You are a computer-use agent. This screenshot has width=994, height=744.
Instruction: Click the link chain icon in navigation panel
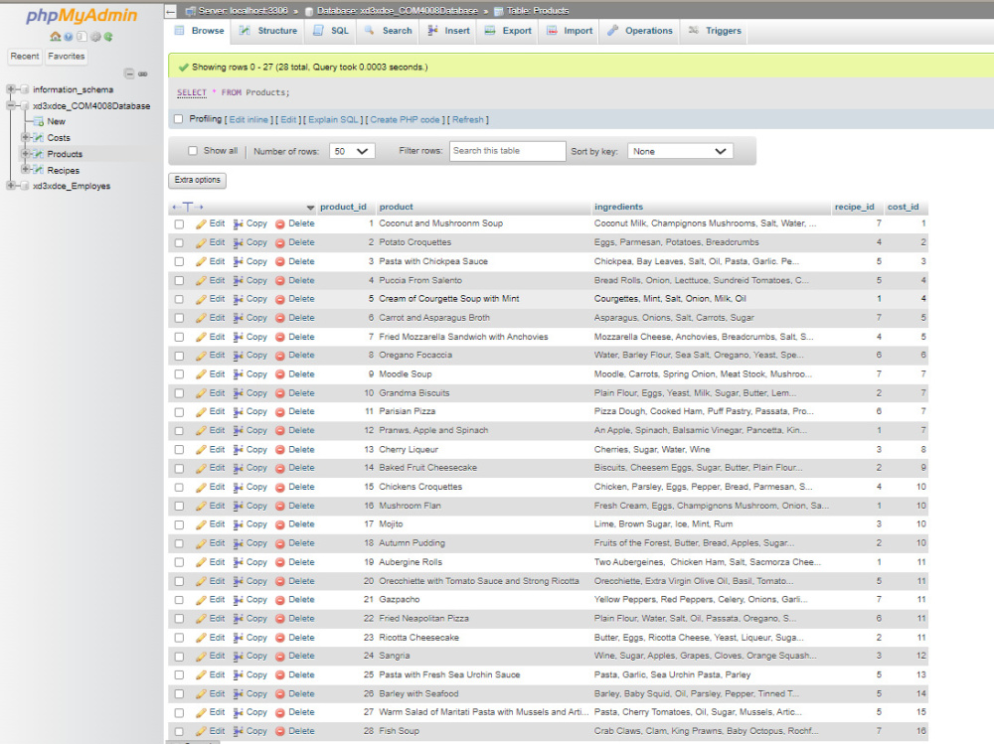[143, 74]
